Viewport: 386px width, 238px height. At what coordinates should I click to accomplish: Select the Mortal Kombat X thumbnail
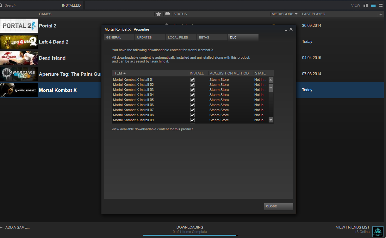(19, 90)
